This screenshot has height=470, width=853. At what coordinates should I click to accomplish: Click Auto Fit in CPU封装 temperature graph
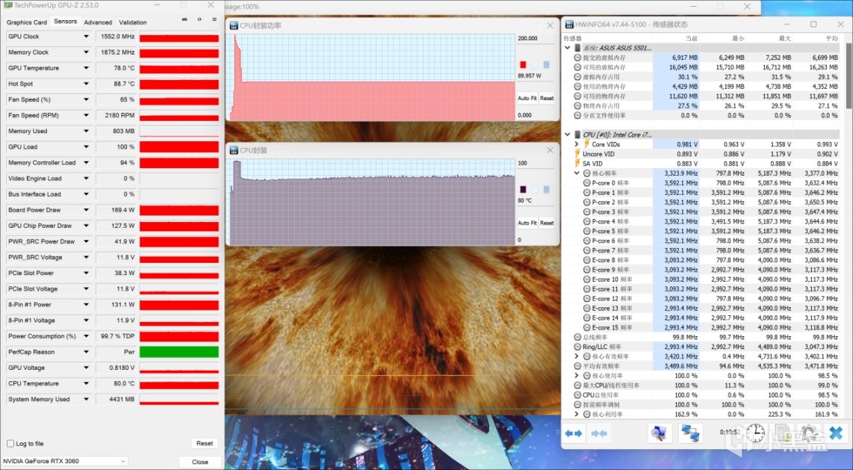coord(527,223)
